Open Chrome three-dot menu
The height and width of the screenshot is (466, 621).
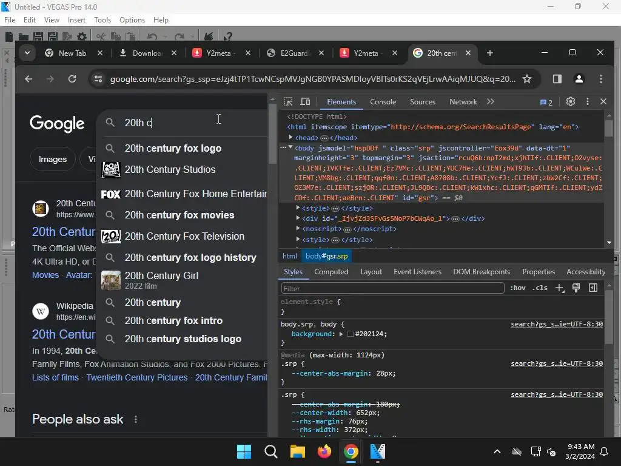click(x=601, y=79)
